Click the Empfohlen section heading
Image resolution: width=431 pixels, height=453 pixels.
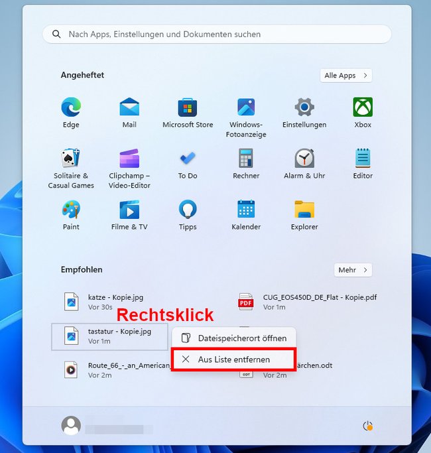point(82,269)
